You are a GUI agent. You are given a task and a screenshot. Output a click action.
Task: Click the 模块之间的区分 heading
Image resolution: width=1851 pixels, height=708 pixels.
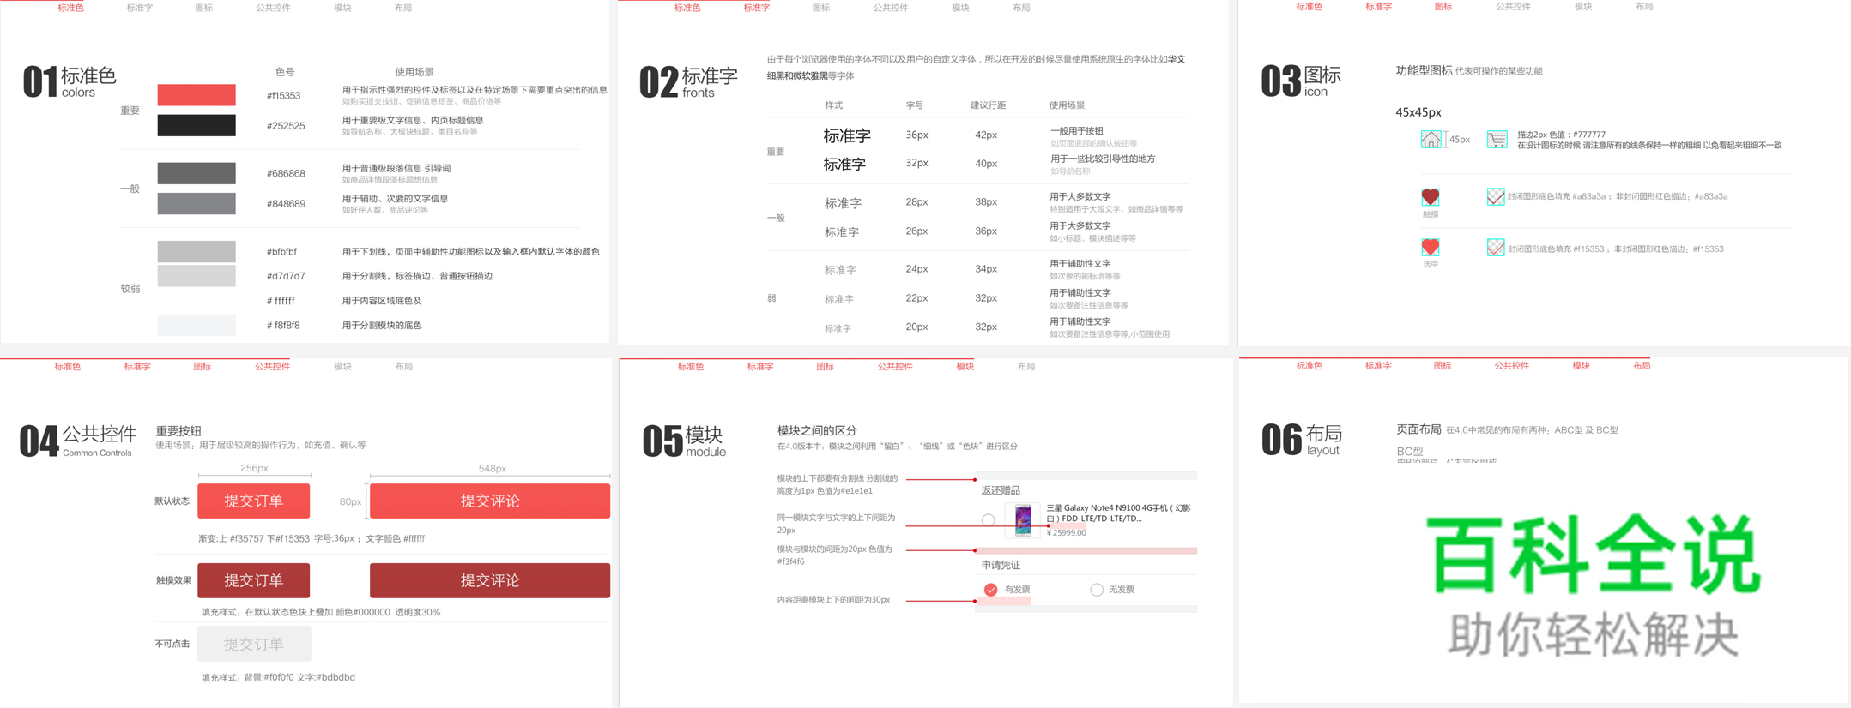[817, 430]
